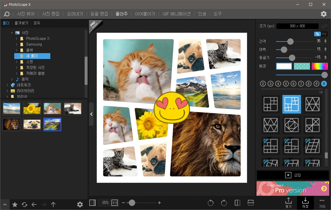Rotate counterclockwise icon
The height and width of the screenshot is (210, 331).
pyautogui.click(x=211, y=203)
